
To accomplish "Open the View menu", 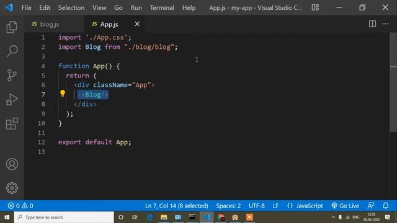I will [99, 7].
